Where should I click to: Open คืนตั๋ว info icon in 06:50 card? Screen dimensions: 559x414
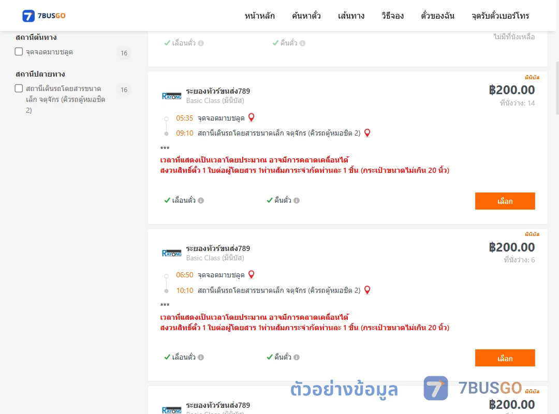[x=297, y=357]
